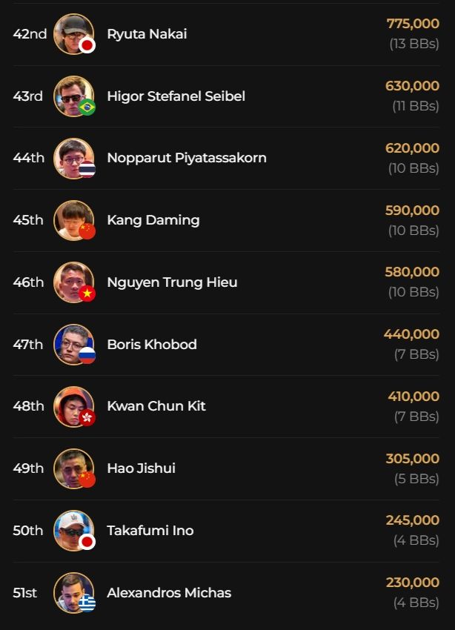Click the 45th rank label
The image size is (455, 630).
tap(28, 220)
